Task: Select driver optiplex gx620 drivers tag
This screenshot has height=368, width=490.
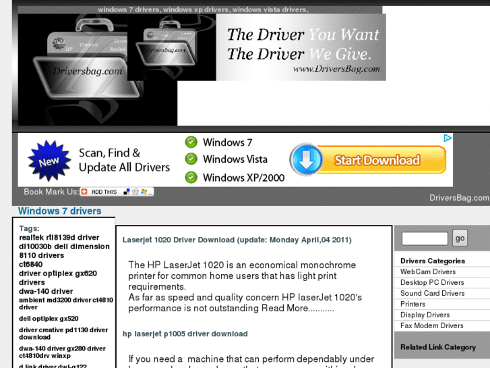Action: click(x=58, y=278)
